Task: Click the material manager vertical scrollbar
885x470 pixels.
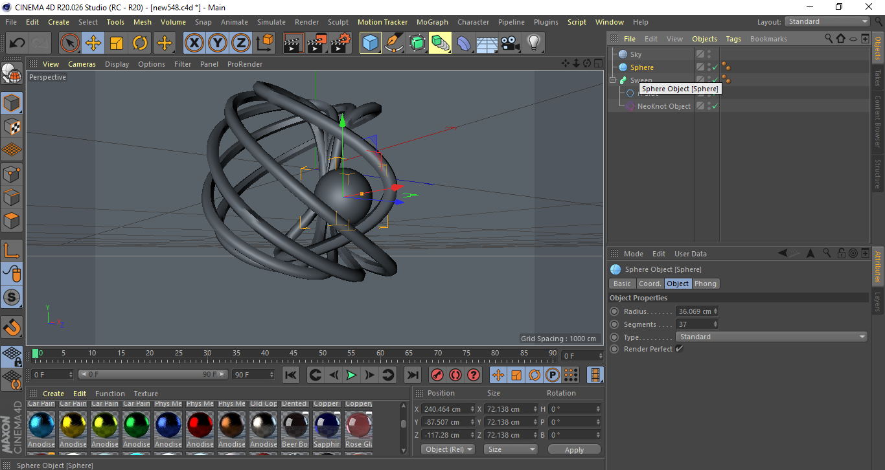Action: point(403,427)
